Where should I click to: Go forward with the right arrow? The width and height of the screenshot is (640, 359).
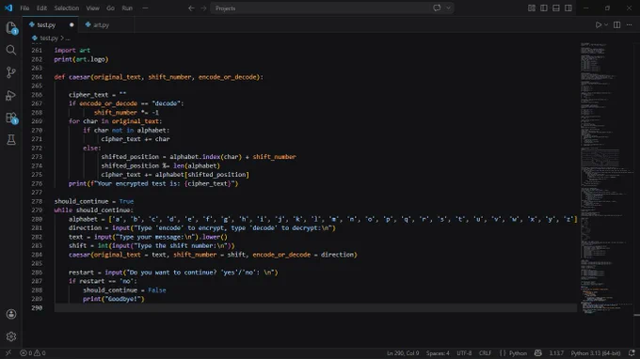[x=203, y=8]
